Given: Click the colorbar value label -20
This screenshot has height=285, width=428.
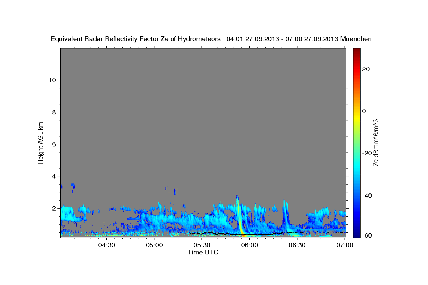Looking at the screenshot, I should 367,153.
